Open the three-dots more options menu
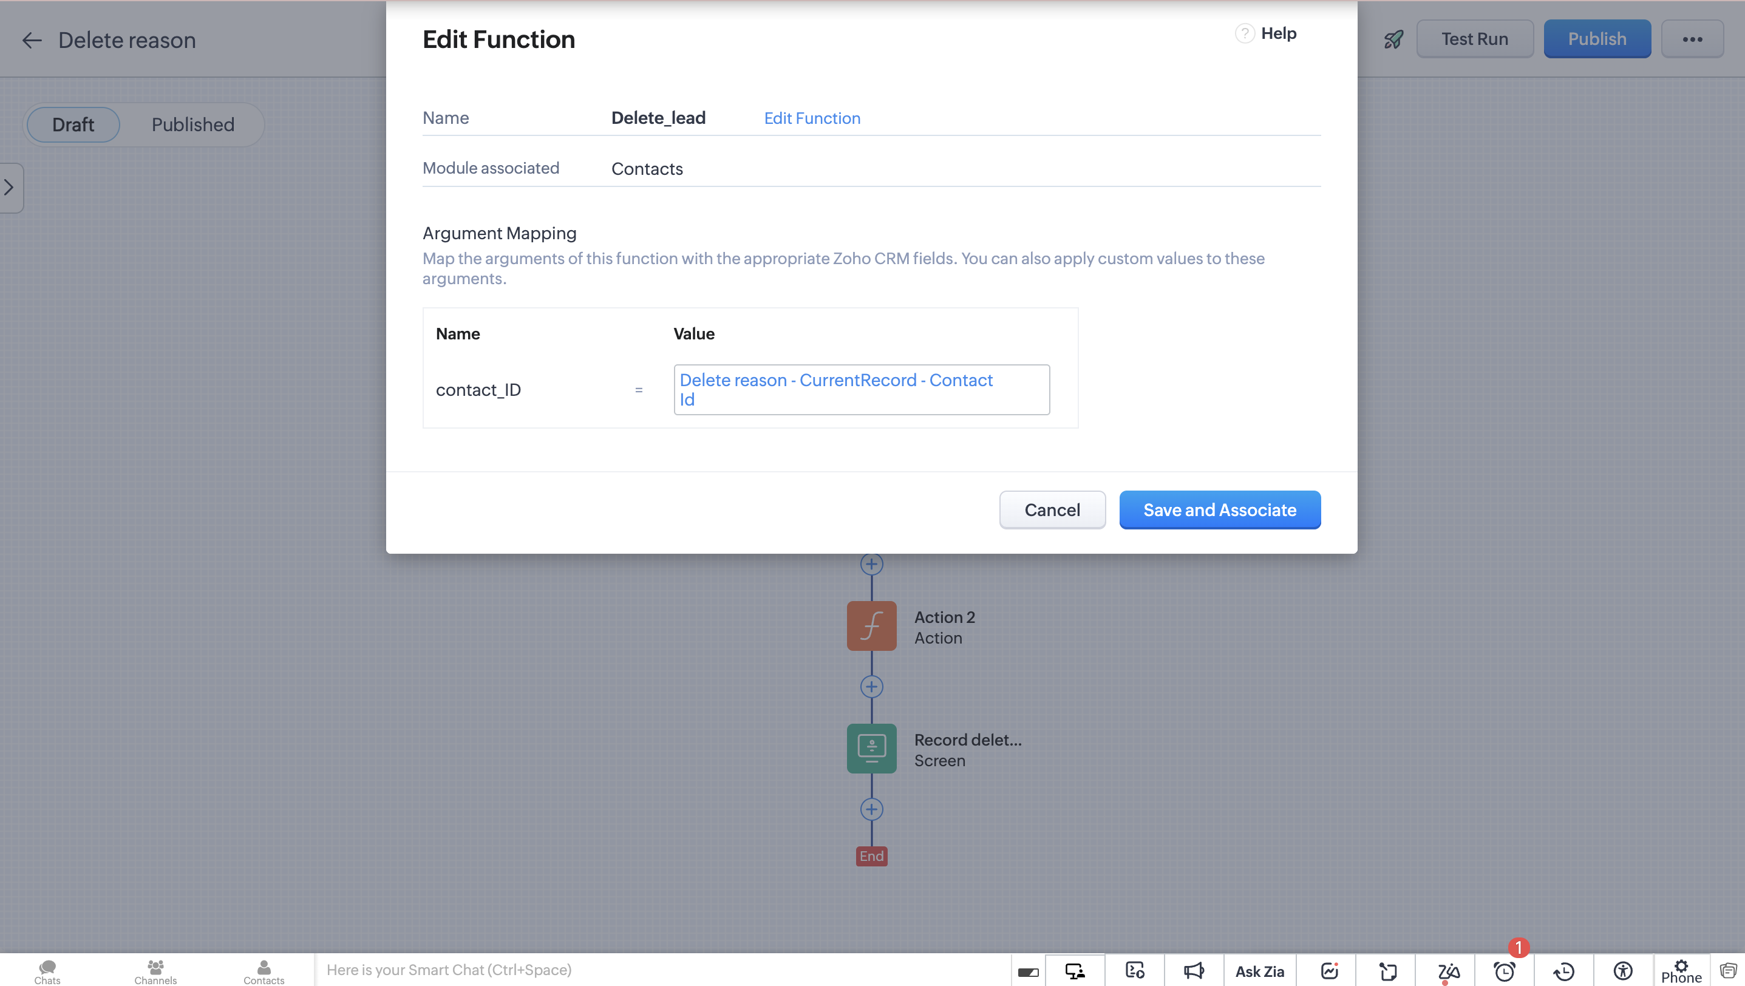Viewport: 1745px width, 986px height. click(1692, 39)
